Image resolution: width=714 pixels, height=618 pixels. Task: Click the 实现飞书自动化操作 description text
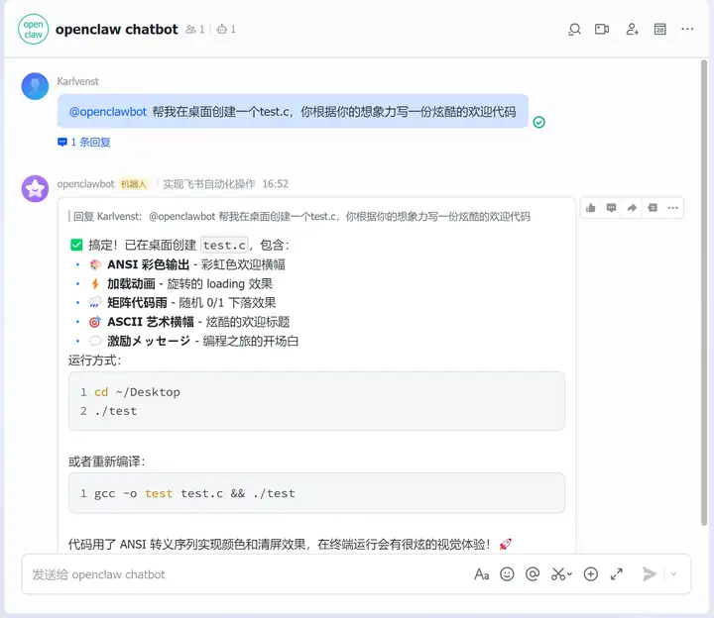tap(209, 184)
